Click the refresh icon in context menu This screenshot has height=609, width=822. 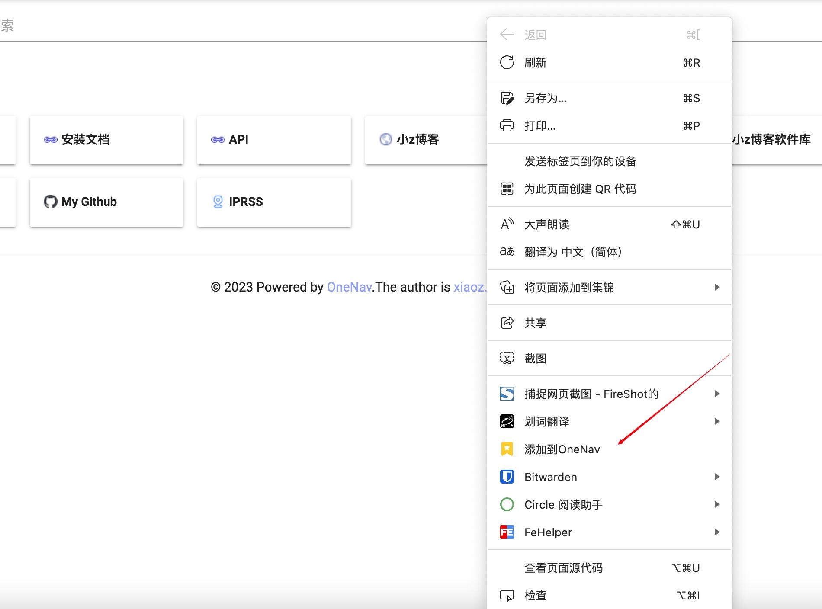(x=507, y=62)
